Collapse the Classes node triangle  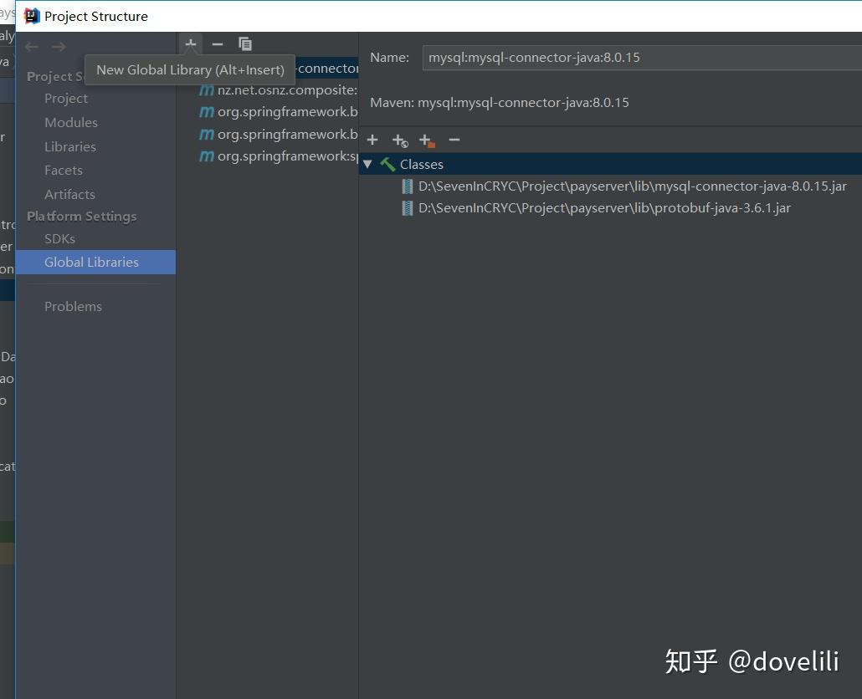click(368, 164)
